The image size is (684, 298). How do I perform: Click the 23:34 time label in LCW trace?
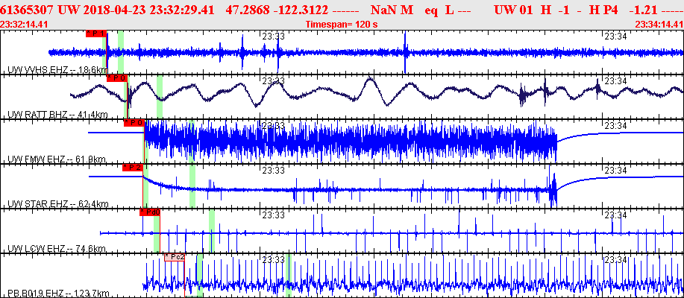[x=615, y=215]
